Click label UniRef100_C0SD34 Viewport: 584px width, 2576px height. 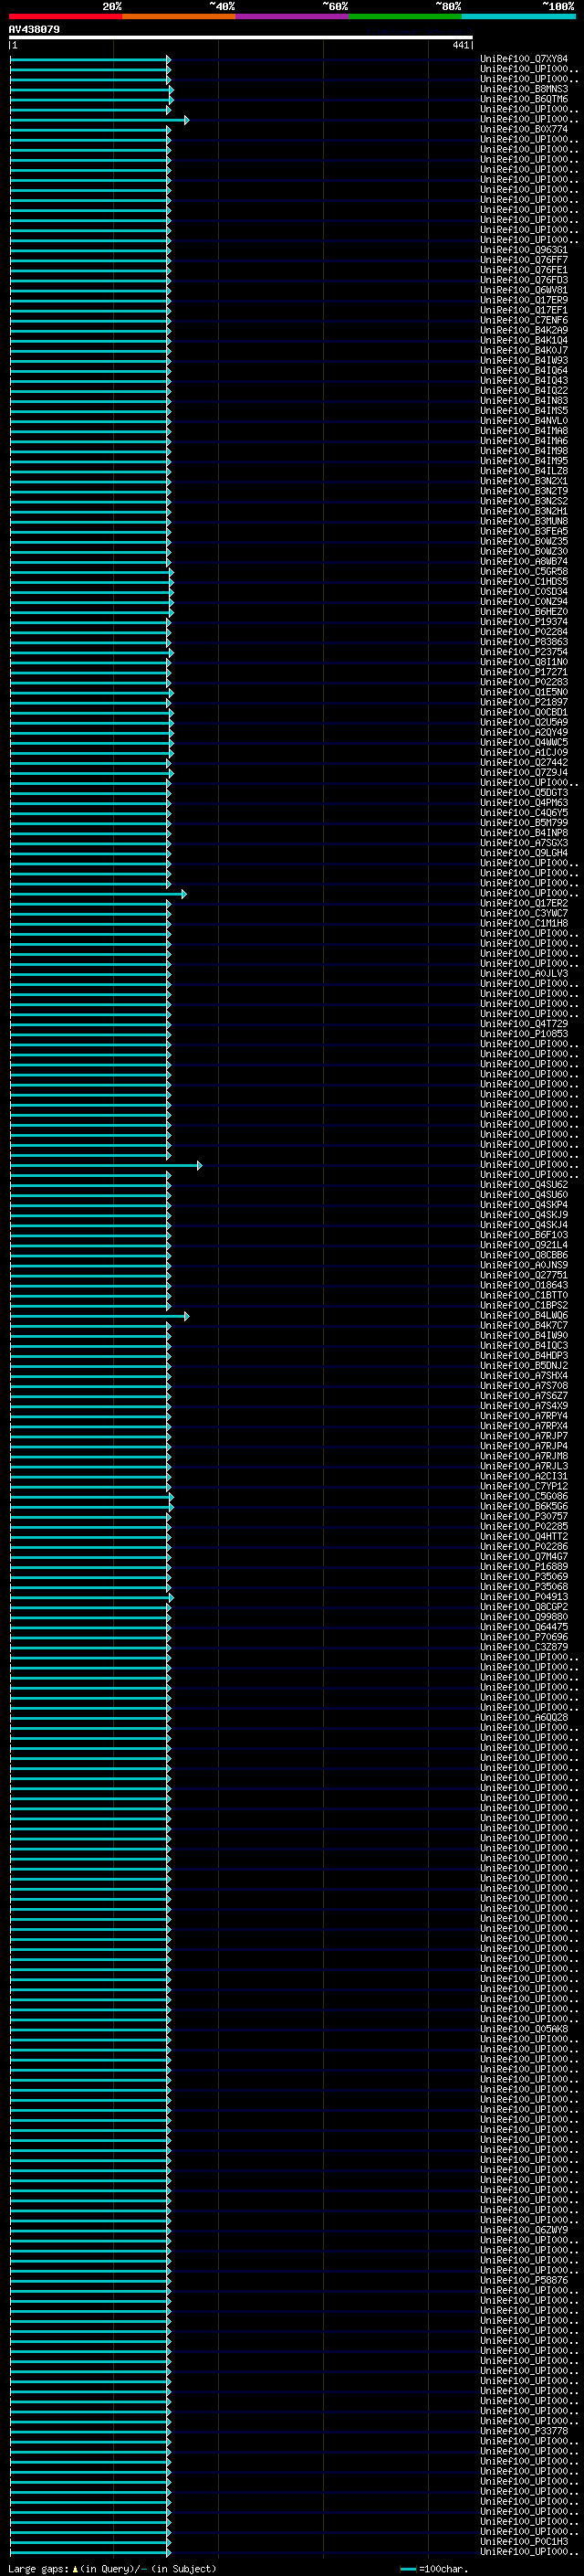[x=524, y=591]
